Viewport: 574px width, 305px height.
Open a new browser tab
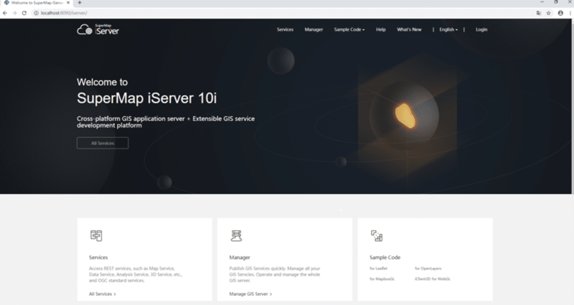click(x=80, y=3)
